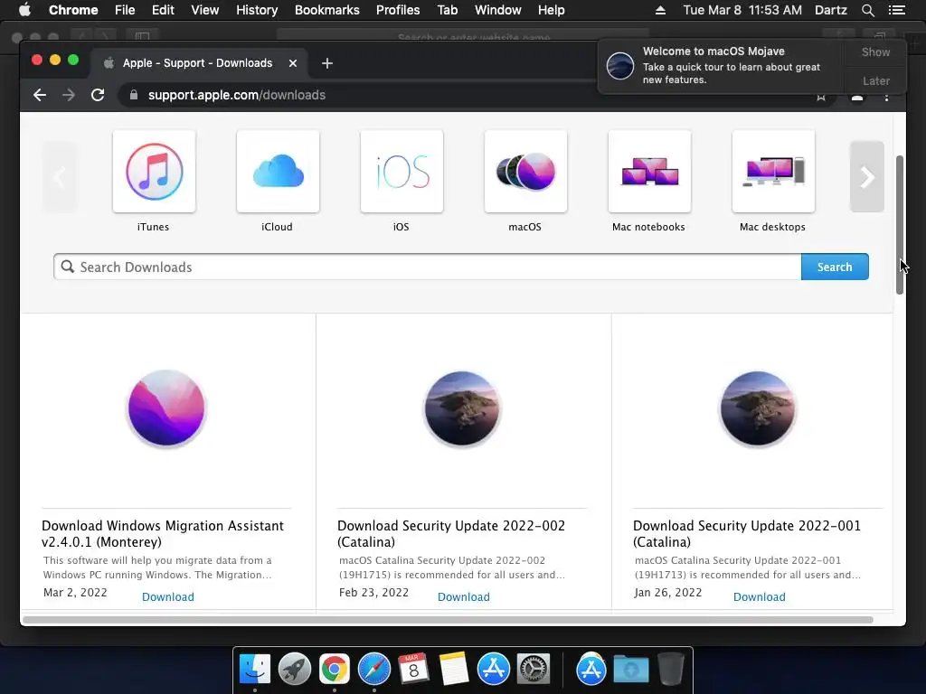926x694 pixels.
Task: Open Google Chrome from the Dock
Action: pyautogui.click(x=335, y=670)
